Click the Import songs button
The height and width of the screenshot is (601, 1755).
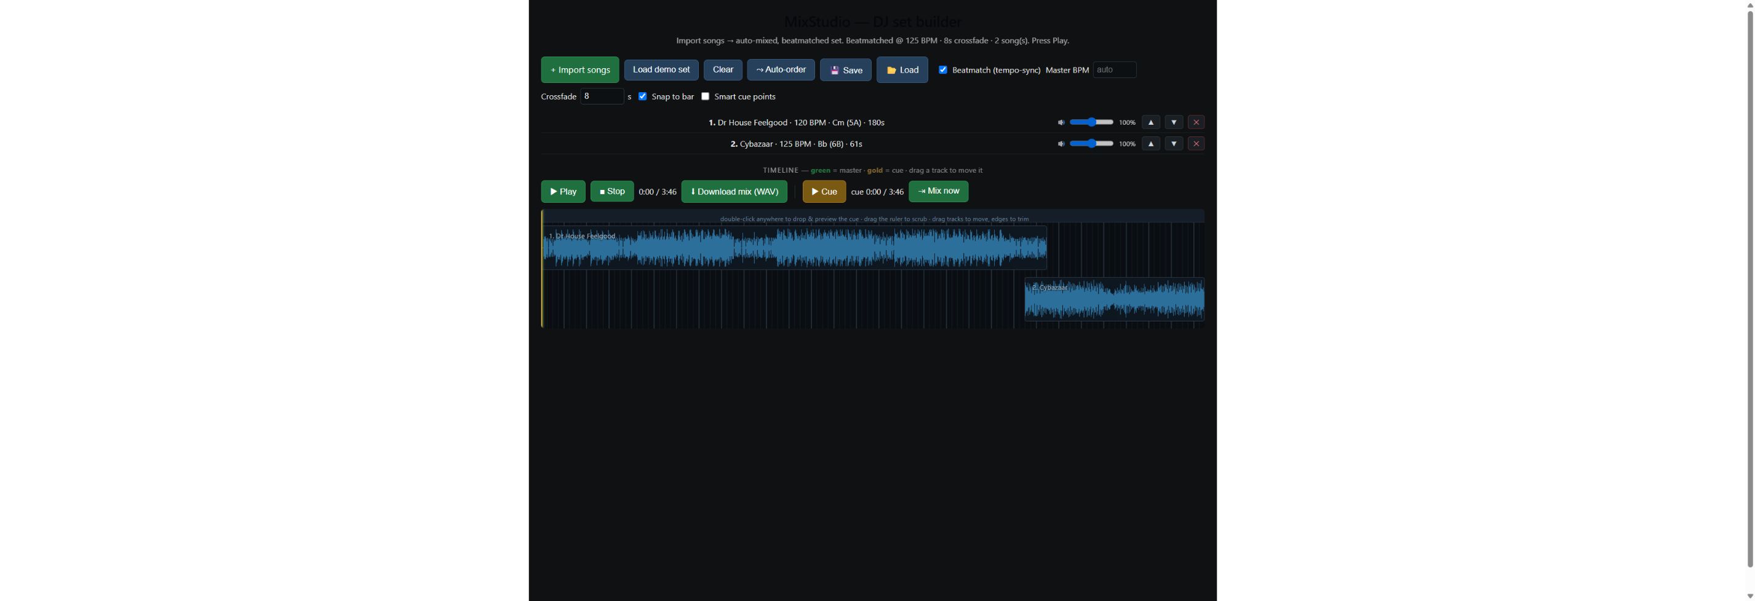[x=580, y=69]
